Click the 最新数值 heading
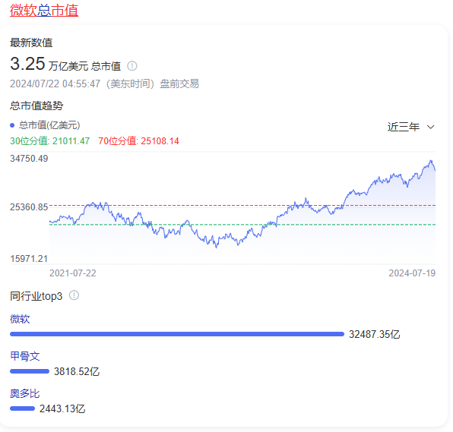The width and height of the screenshot is (453, 432). tap(31, 43)
